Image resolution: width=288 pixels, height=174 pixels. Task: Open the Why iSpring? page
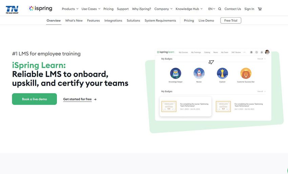coord(141,9)
